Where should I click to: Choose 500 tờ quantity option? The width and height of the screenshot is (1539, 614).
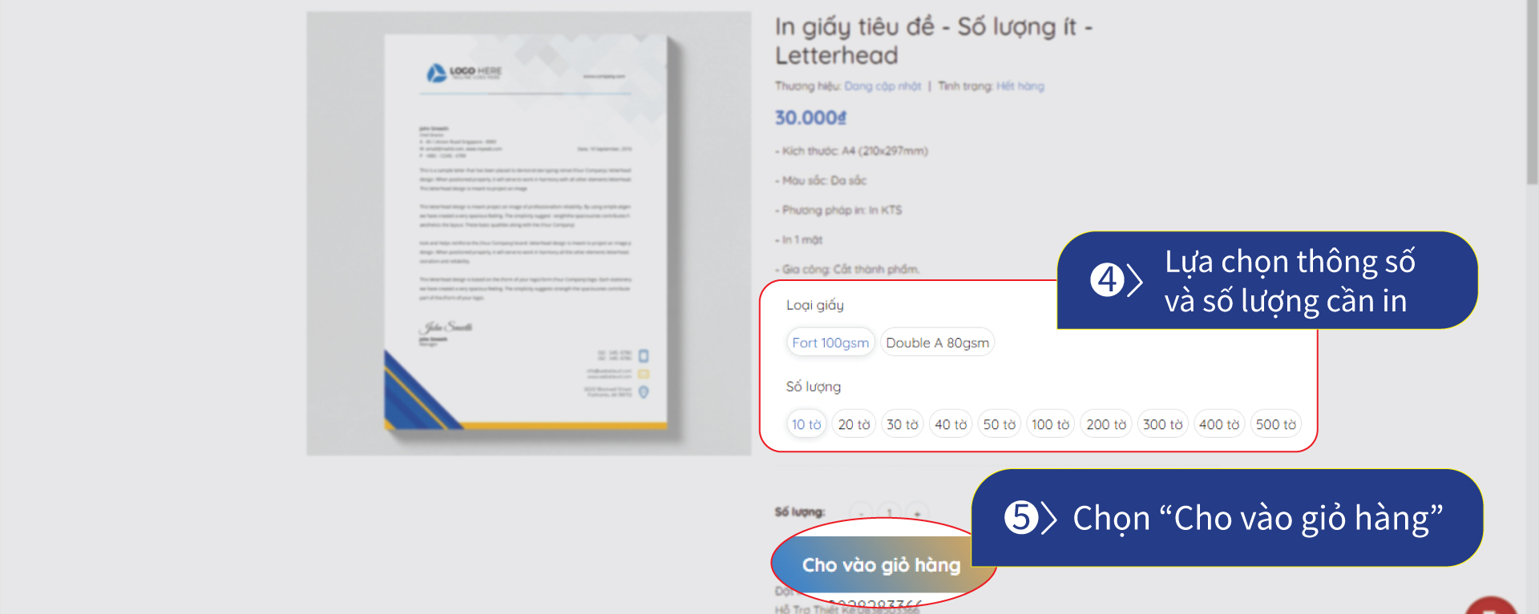point(1275,424)
